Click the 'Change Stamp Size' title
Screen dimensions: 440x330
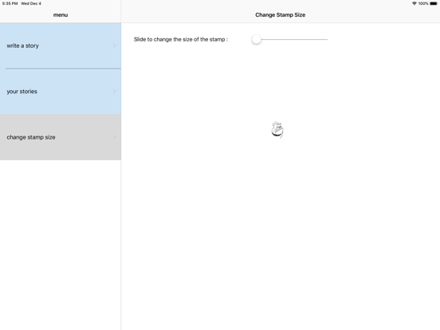(280, 15)
